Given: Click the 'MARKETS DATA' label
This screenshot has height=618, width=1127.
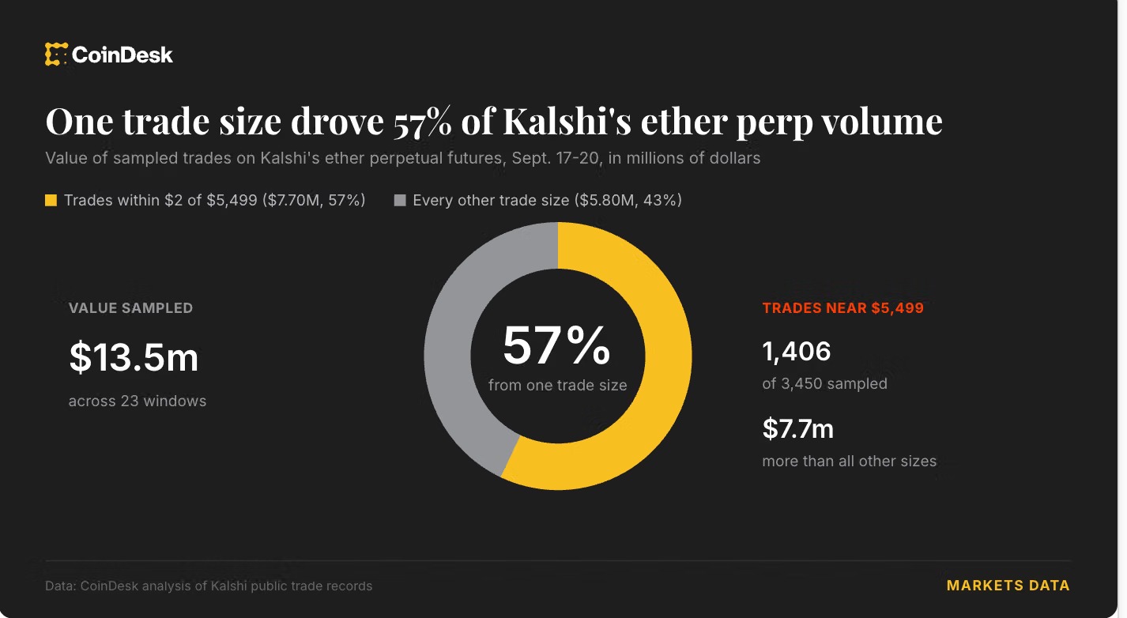Looking at the screenshot, I should point(1008,586).
